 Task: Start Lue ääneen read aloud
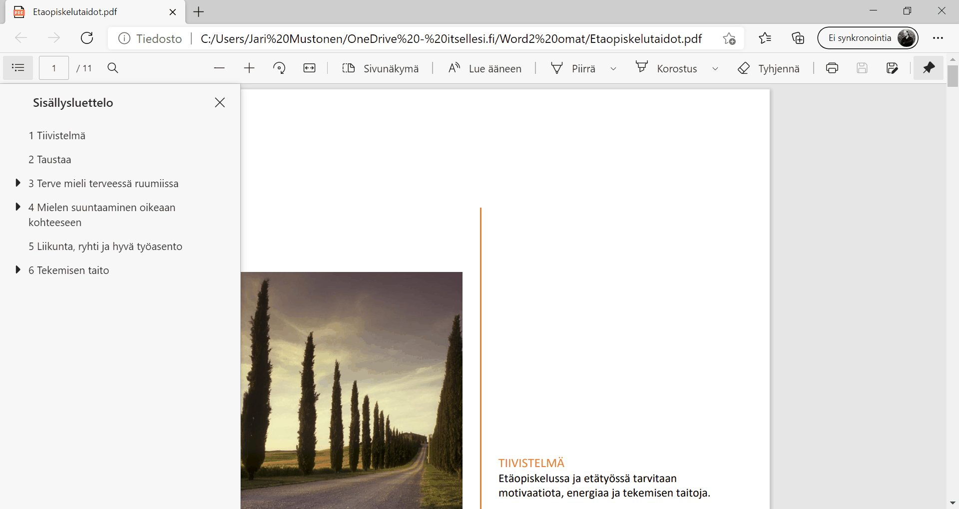pos(485,68)
